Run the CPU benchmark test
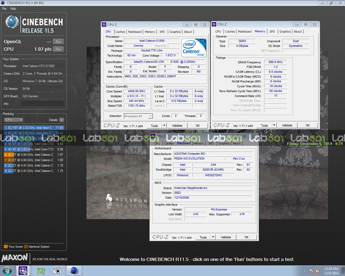Screen dimensions: 345x276 [x=58, y=49]
